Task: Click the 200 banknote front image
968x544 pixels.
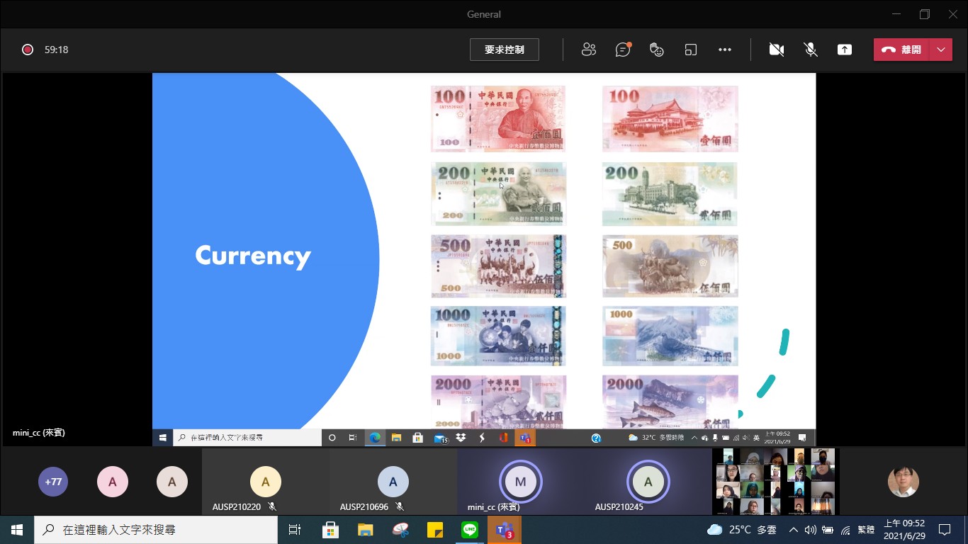Action: click(498, 193)
